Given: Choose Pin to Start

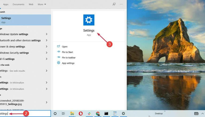Looking at the screenshot, I should (x=67, y=52).
